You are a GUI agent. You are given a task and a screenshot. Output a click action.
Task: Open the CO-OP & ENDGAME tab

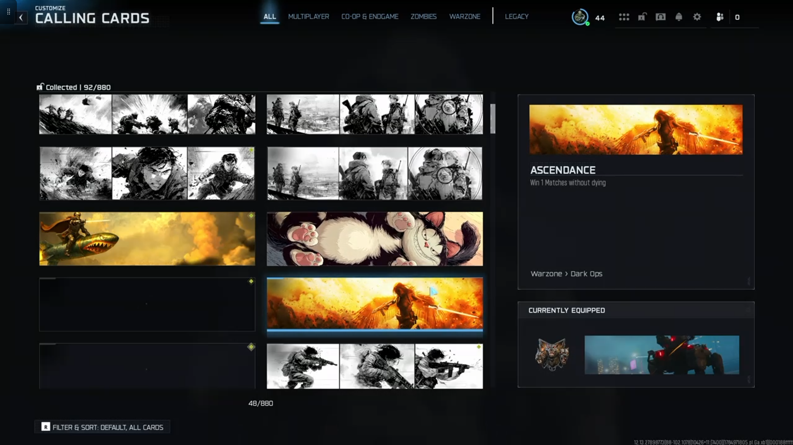pos(370,17)
